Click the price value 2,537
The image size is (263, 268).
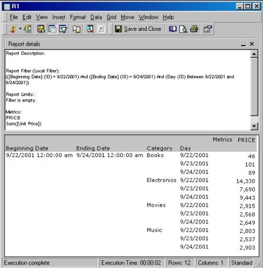point(248,240)
